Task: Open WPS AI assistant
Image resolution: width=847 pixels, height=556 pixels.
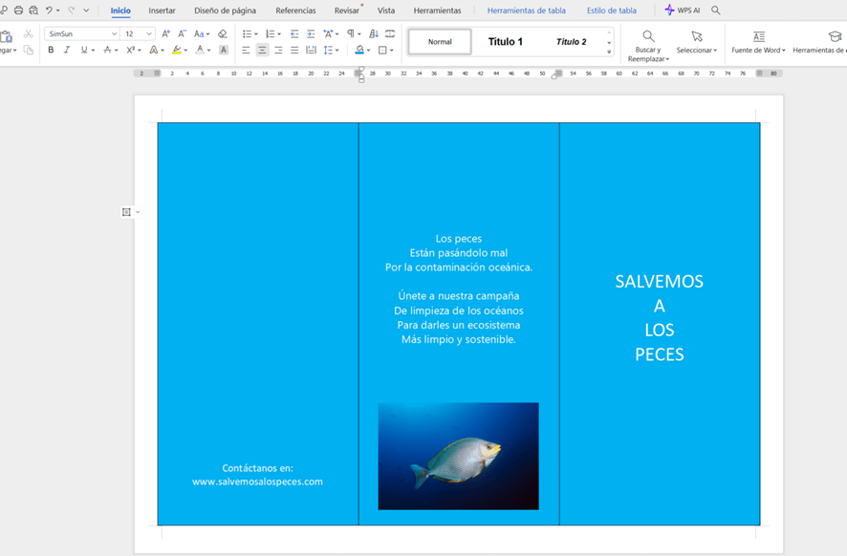Action: pyautogui.click(x=682, y=11)
